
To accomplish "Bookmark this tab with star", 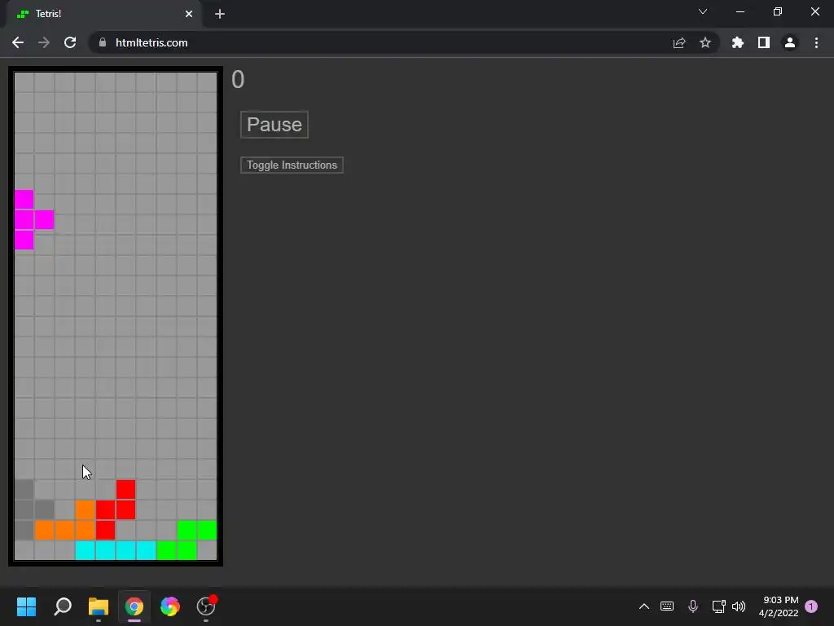I will [x=705, y=42].
